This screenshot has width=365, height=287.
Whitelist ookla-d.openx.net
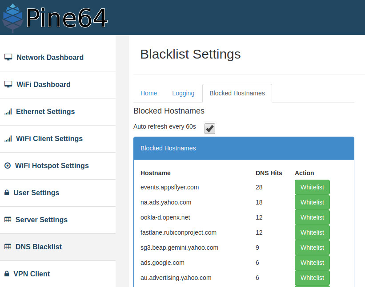[x=312, y=217]
